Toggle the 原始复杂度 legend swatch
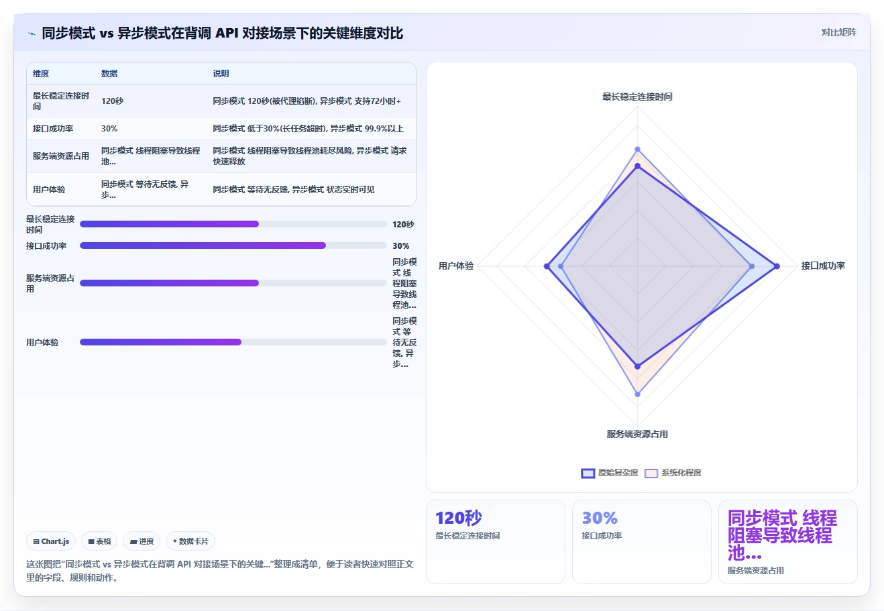Screen dimensions: 884x611 pos(588,473)
